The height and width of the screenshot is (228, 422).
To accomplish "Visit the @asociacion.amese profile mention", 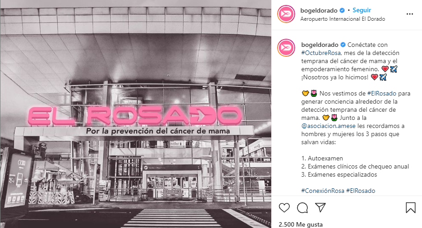I will pyautogui.click(x=328, y=126).
